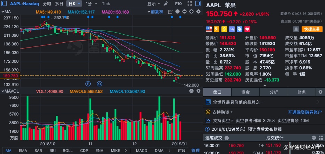Click the 逐笔成交 help question icon
The image size is (325, 154).
pos(227,138)
